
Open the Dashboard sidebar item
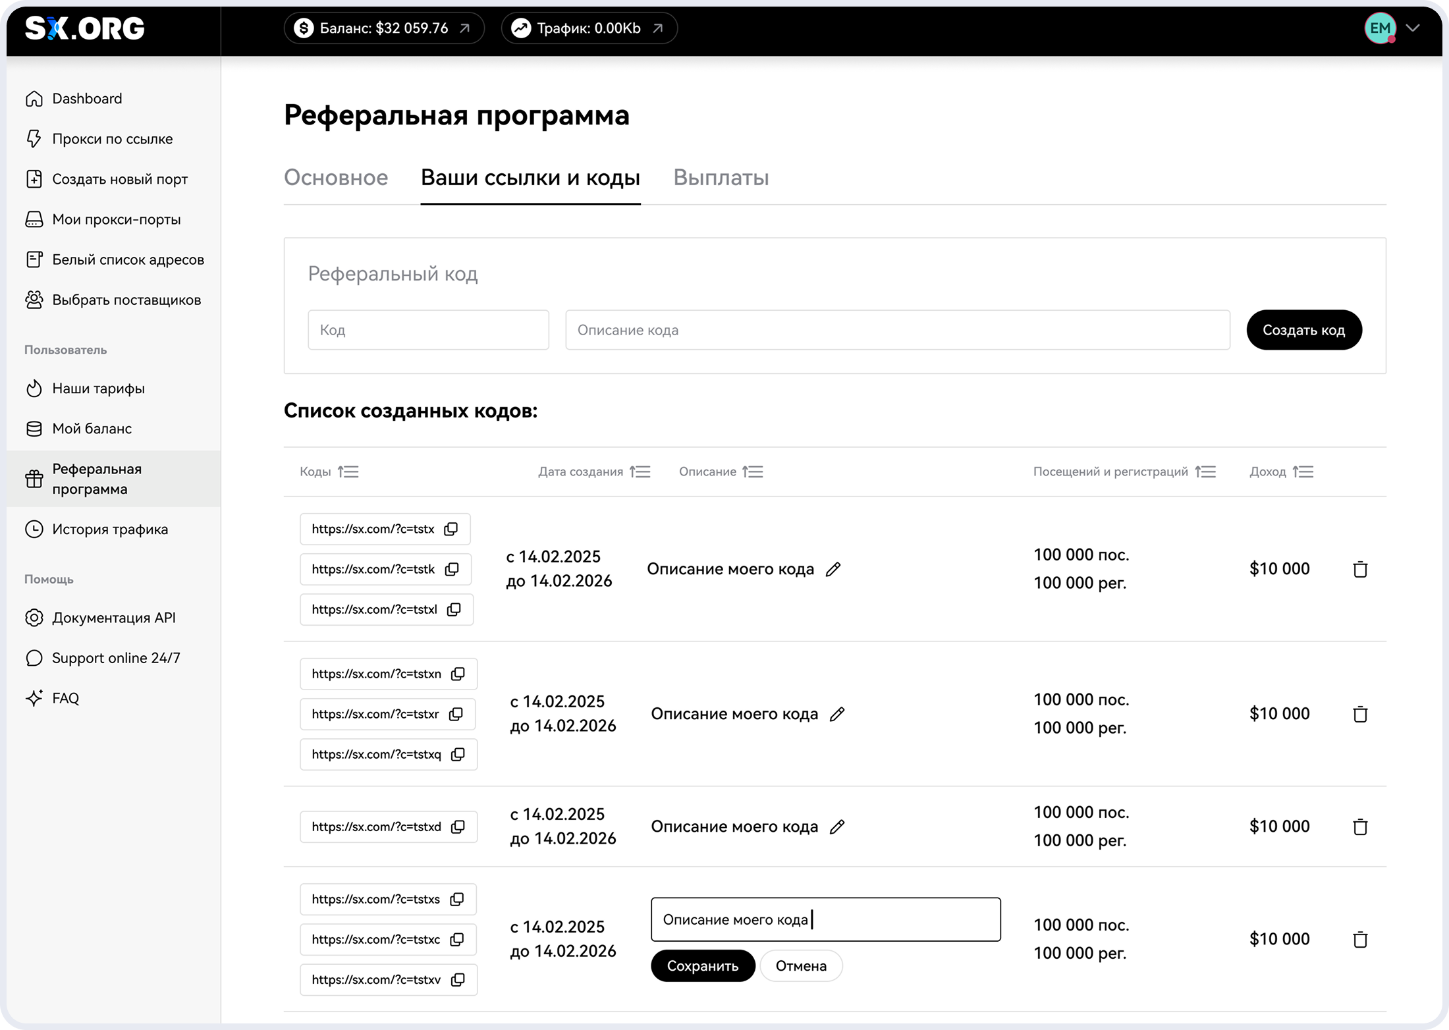point(87,99)
